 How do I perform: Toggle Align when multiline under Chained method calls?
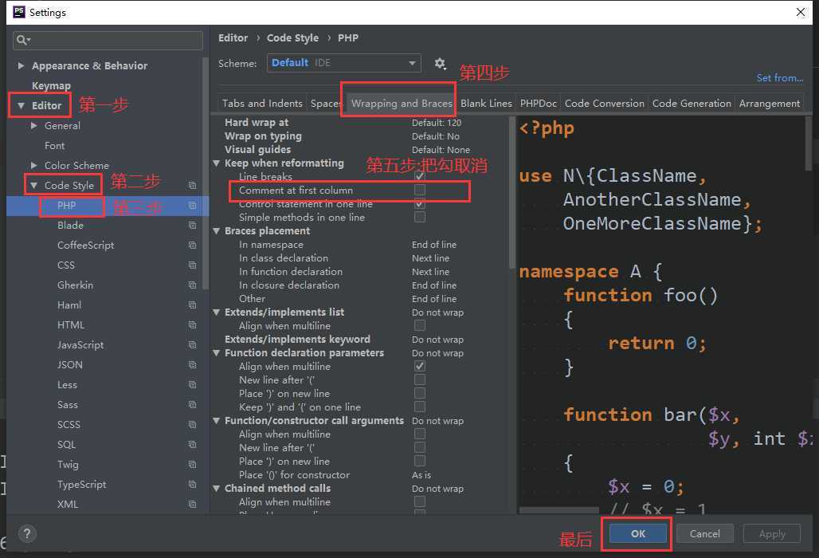(x=419, y=501)
